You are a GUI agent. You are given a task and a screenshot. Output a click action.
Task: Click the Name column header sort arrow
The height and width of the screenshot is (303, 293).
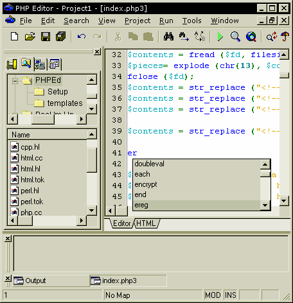tap(91, 134)
